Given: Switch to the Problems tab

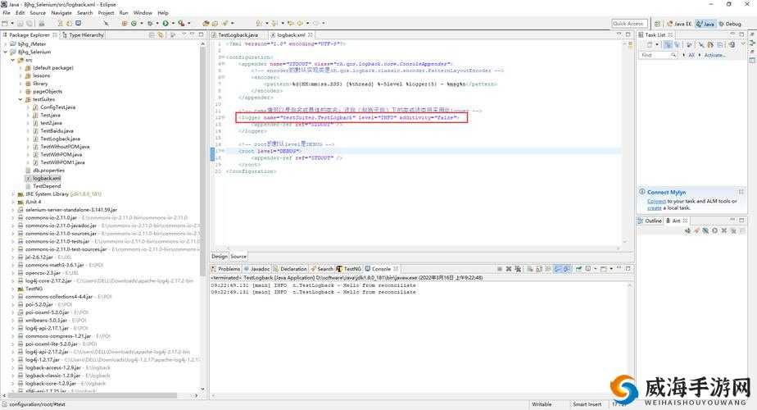Looking at the screenshot, I should [226, 269].
